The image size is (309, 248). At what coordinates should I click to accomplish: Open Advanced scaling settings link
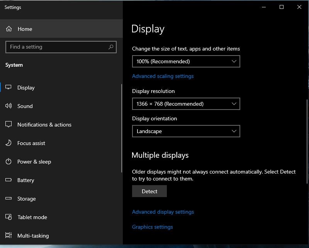point(163,76)
